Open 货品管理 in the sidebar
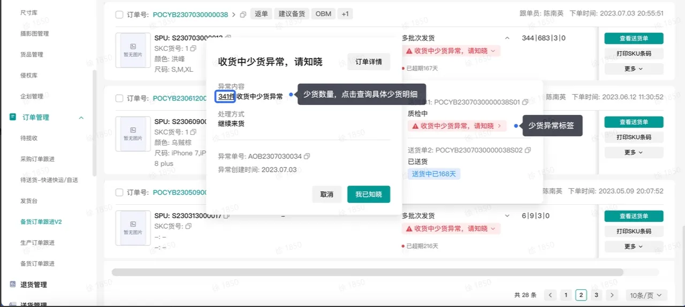Screen dimensions: 685x307 tap(32, 55)
